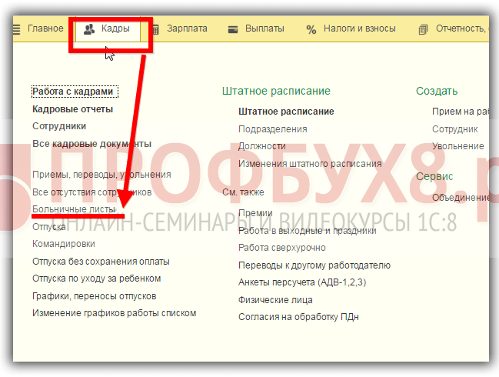Screen dimensions: 499x377
Task: Open Объединение under Сервис
Action: 461,198
